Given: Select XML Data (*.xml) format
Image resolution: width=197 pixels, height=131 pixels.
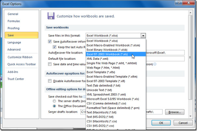Looking at the screenshot, I should [x=116, y=59].
